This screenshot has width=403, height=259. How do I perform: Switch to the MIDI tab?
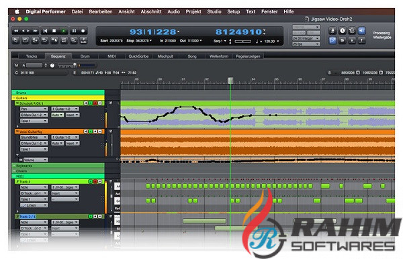[111, 56]
